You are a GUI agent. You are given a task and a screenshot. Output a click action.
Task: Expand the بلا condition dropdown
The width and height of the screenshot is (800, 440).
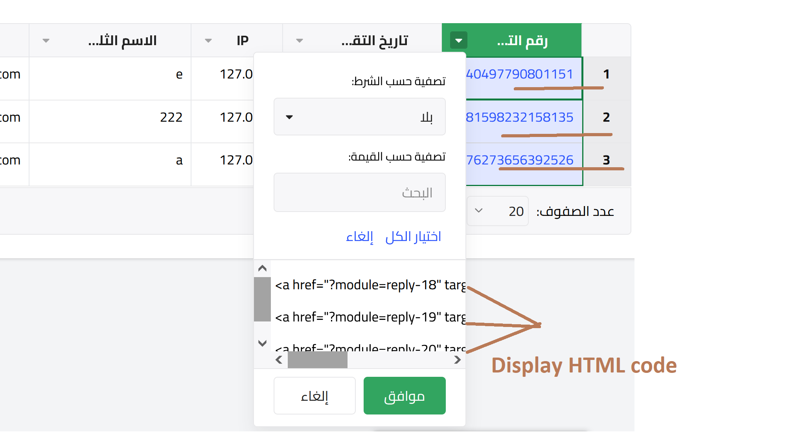tap(359, 117)
